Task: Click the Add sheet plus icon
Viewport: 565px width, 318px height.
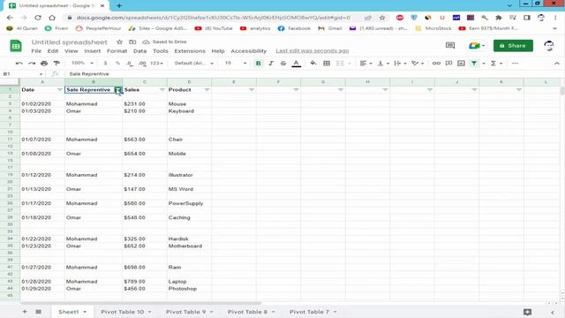Action: click(25, 312)
